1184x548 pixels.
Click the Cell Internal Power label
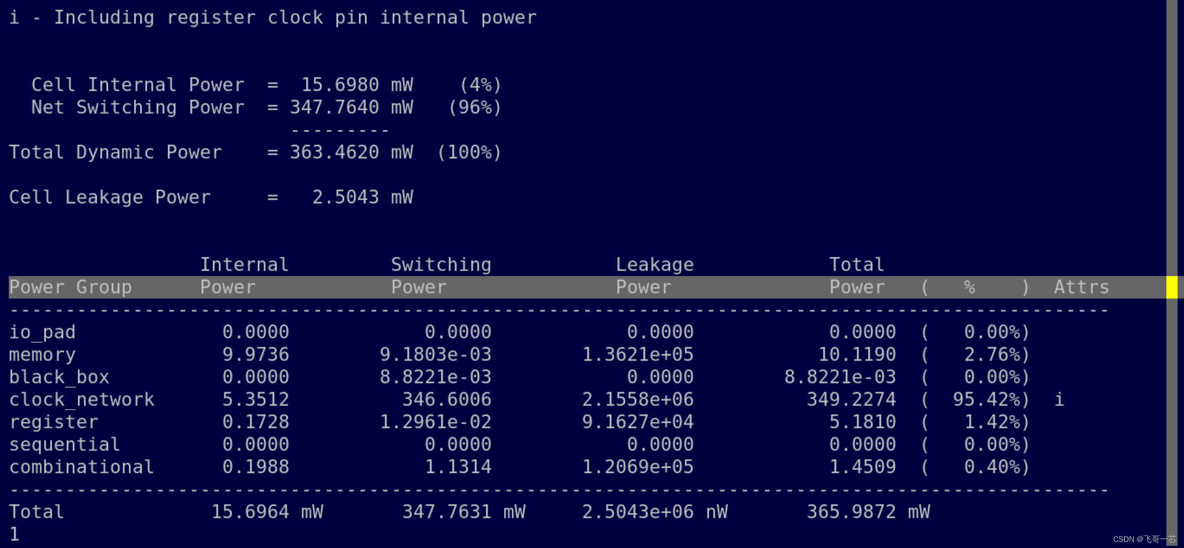coord(138,85)
